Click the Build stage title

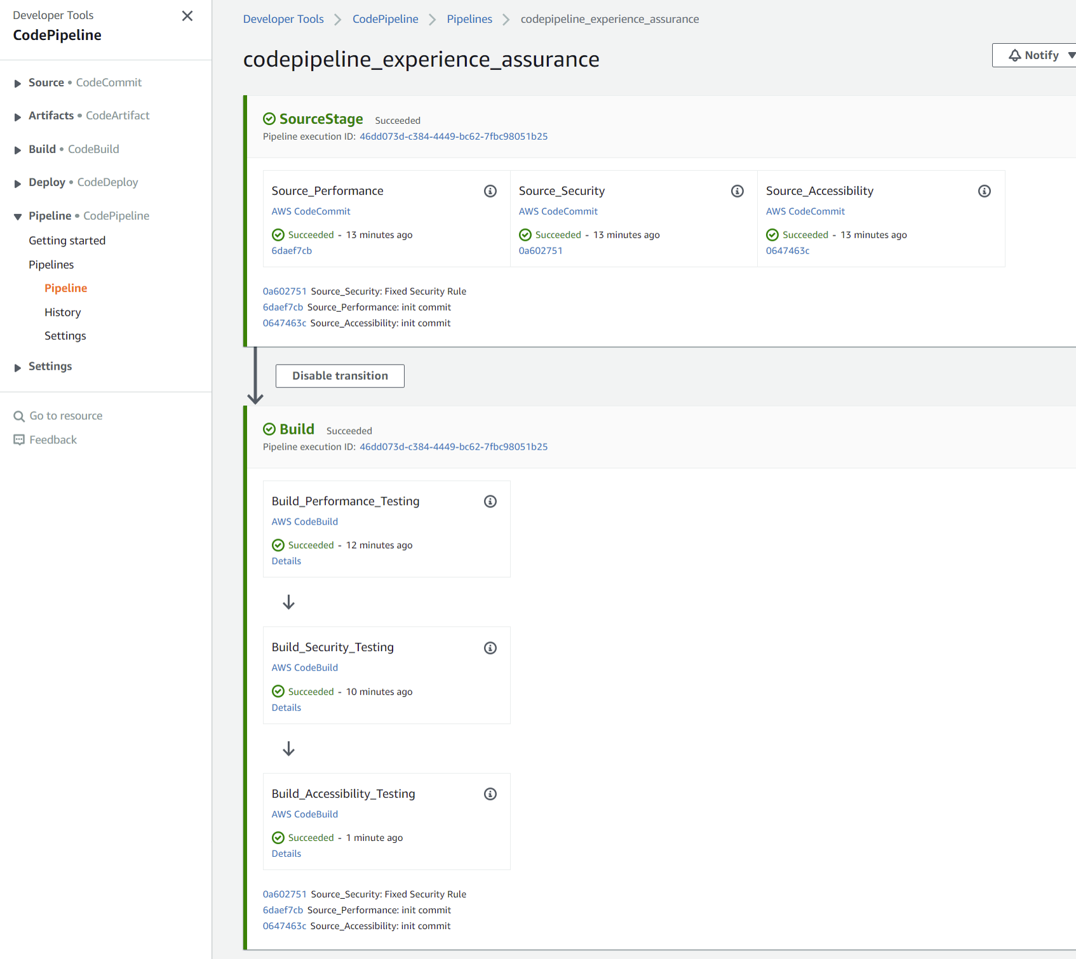[x=297, y=429]
